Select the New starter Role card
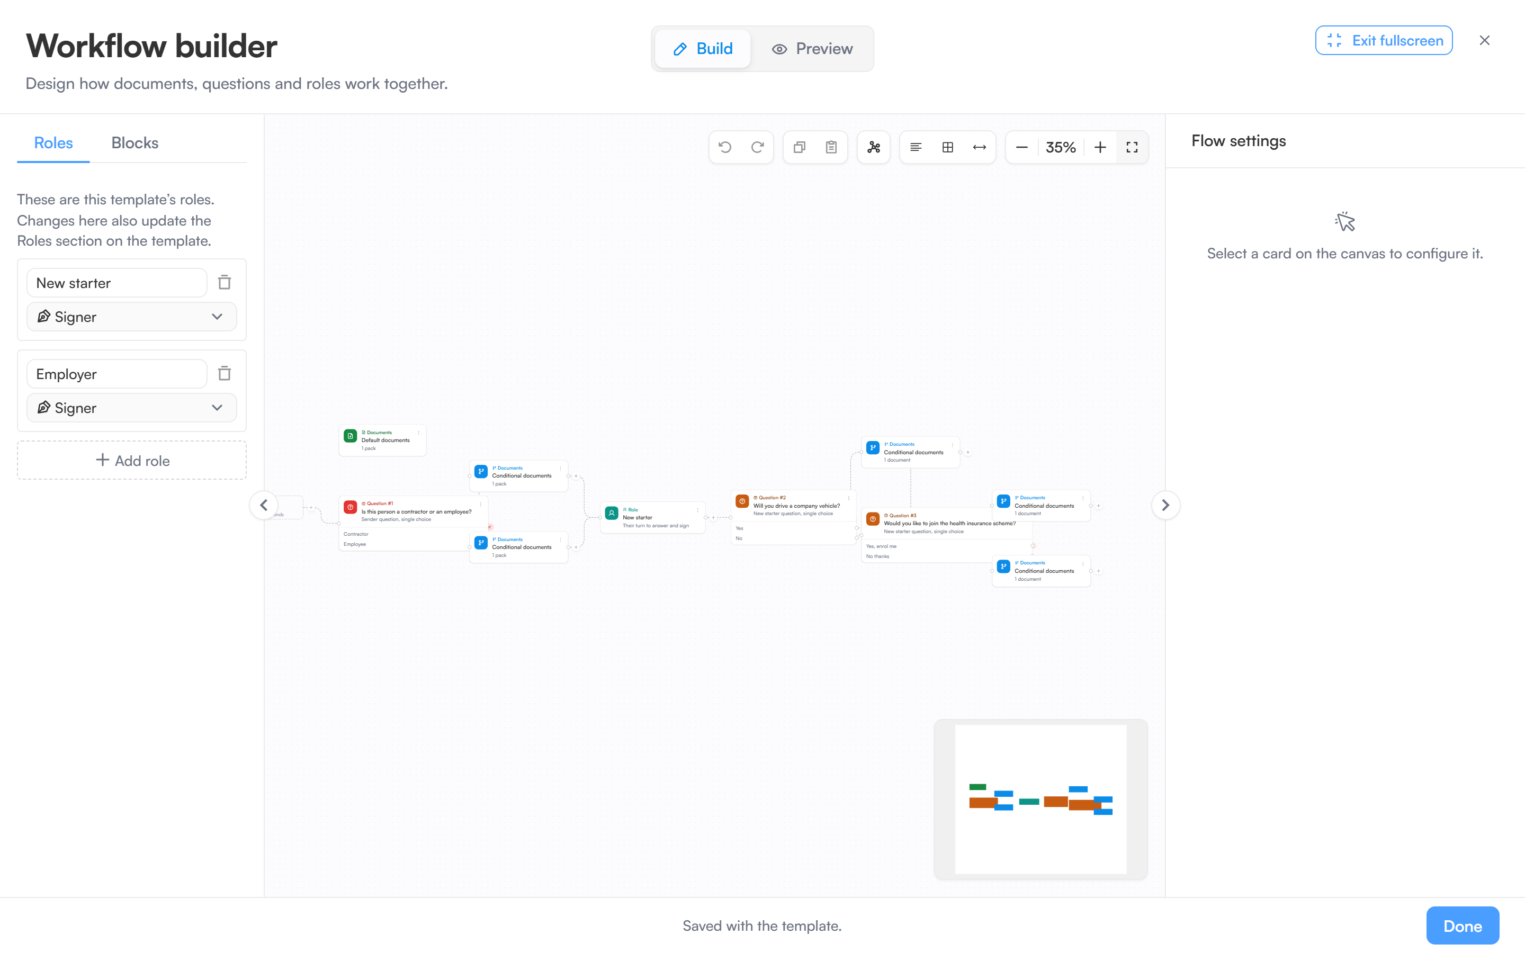Viewport: 1525px width, 953px height. (652, 517)
